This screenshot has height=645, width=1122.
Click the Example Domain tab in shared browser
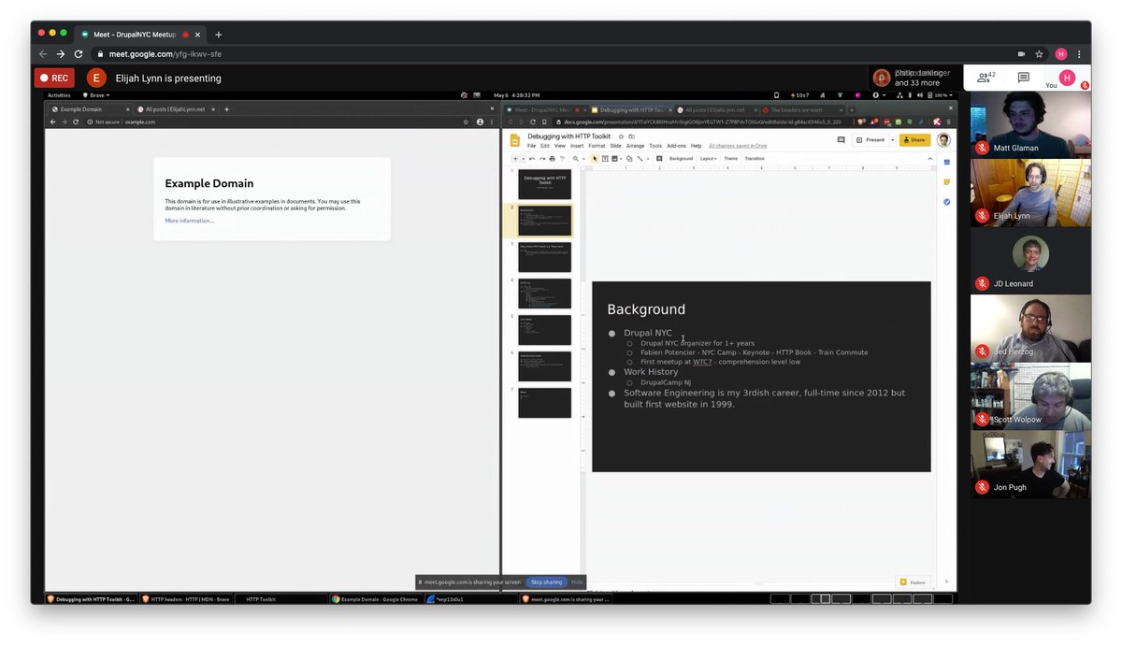[89, 109]
